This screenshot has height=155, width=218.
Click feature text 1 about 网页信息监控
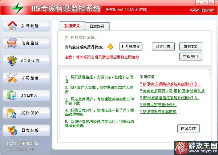99,79
